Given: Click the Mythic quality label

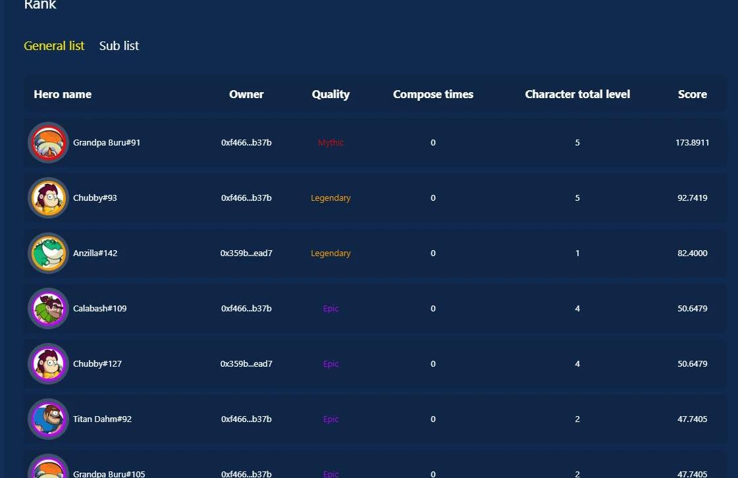Looking at the screenshot, I should pyautogui.click(x=330, y=143).
